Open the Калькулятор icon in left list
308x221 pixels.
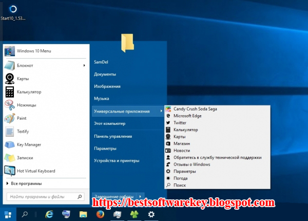[10, 92]
